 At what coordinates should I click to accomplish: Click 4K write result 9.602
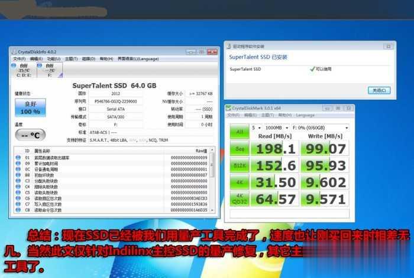click(325, 182)
